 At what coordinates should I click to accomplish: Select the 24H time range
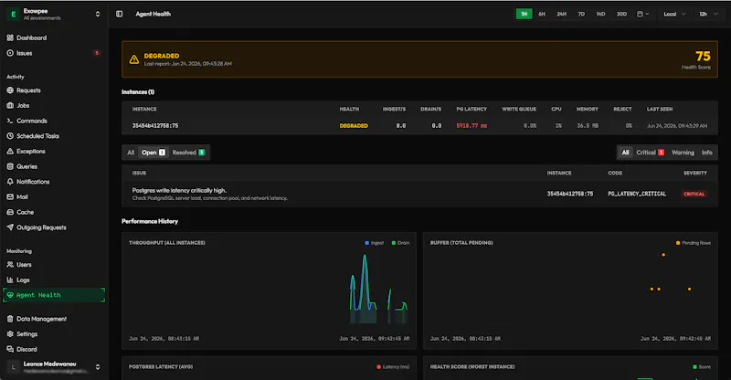tap(561, 14)
